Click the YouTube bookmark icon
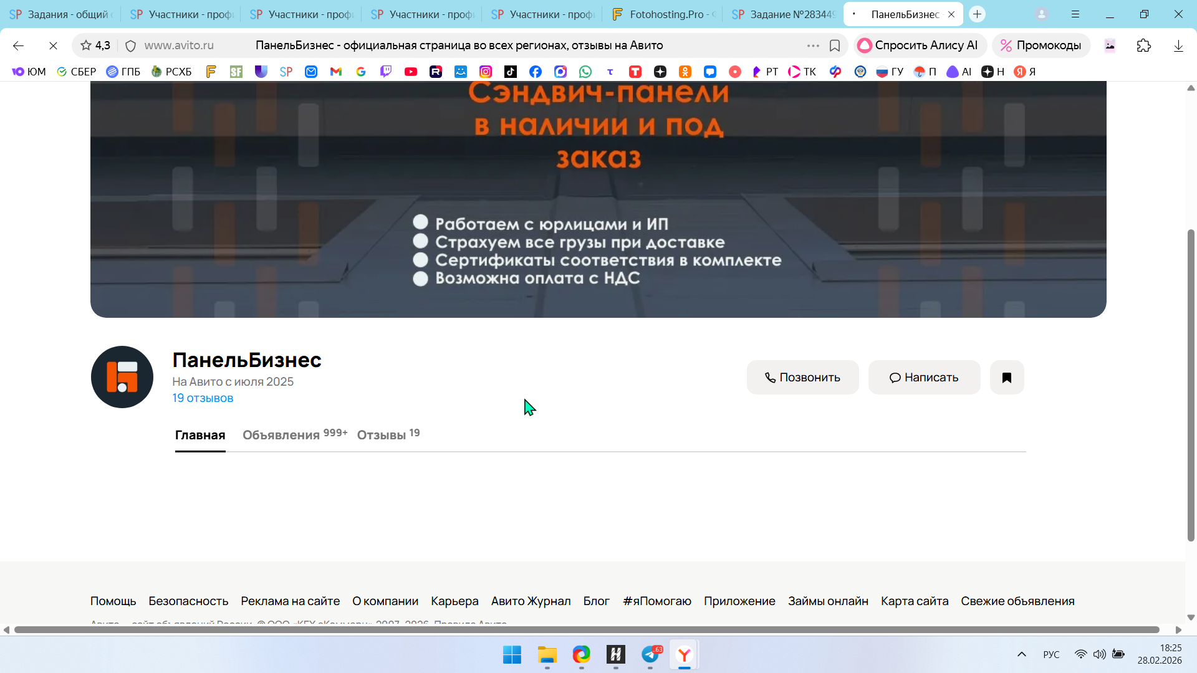The width and height of the screenshot is (1197, 673). tap(411, 72)
